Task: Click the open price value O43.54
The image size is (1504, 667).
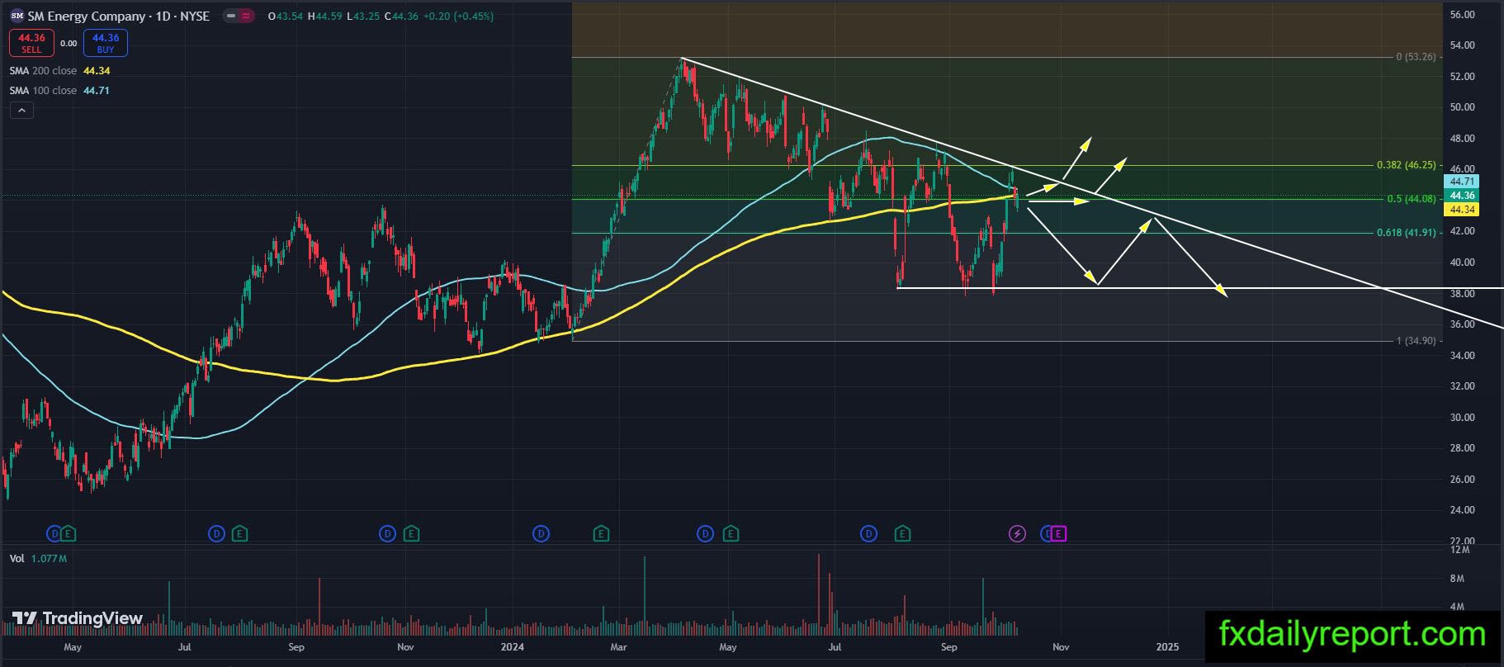Action: (286, 17)
